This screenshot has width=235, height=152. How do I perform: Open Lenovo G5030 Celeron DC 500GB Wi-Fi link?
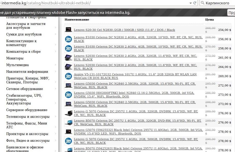[135, 104]
